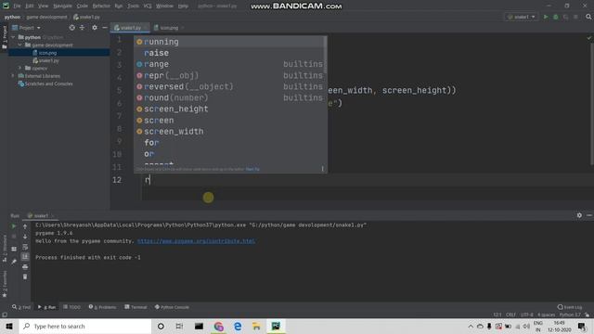
Task: Click the Windows search box
Action: coord(85,326)
